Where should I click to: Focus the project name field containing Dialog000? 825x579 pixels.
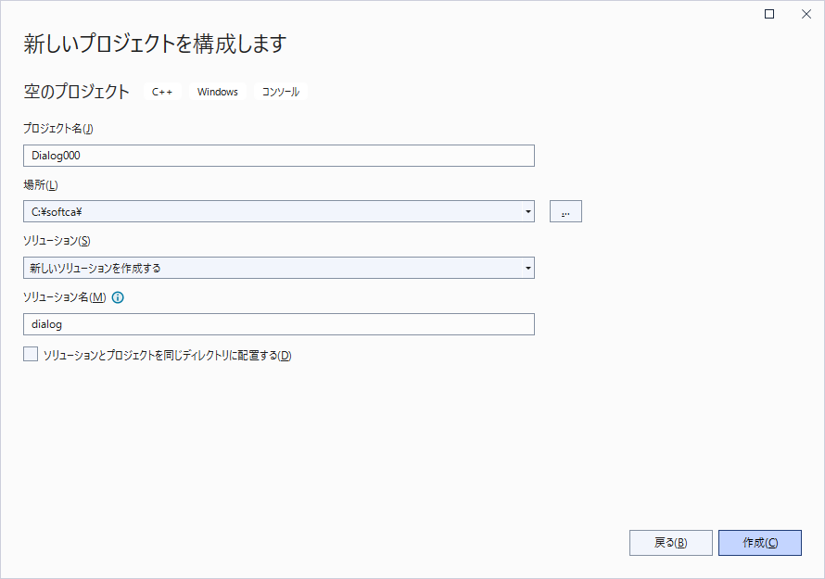[278, 156]
